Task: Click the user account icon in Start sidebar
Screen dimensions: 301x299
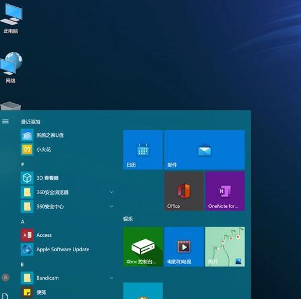Action: 5,277
